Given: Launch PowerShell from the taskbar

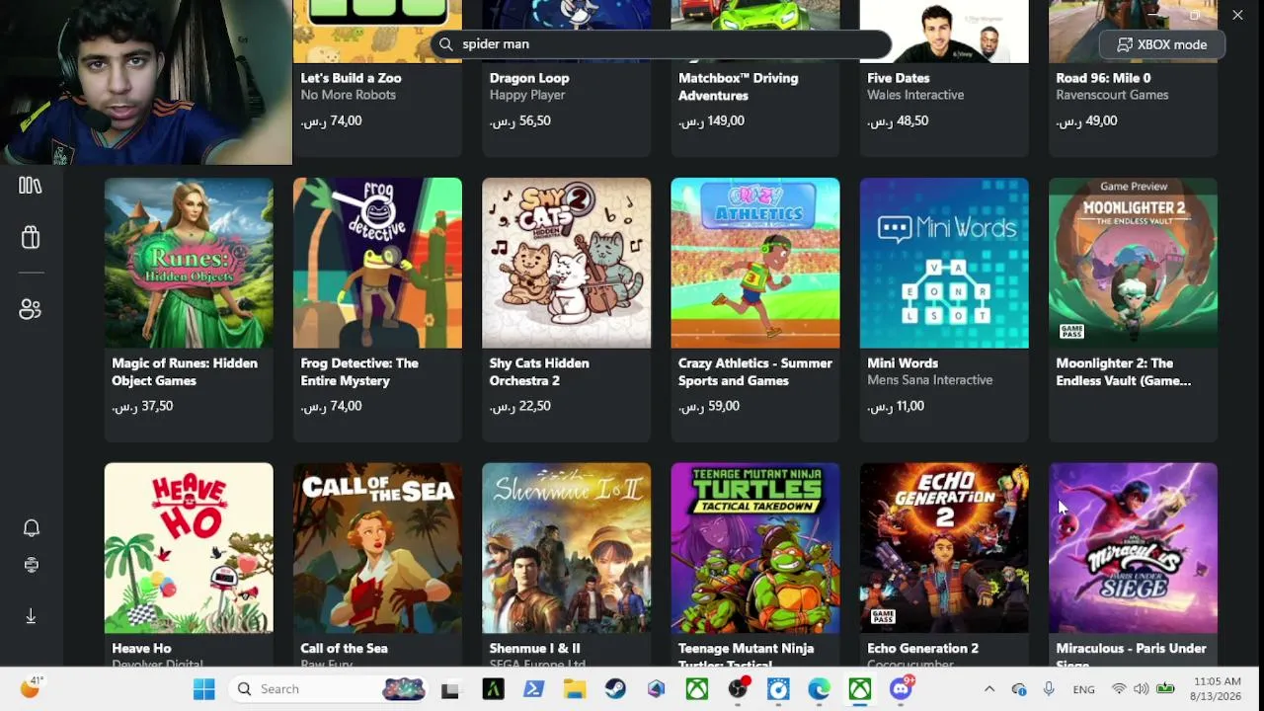Looking at the screenshot, I should (533, 689).
